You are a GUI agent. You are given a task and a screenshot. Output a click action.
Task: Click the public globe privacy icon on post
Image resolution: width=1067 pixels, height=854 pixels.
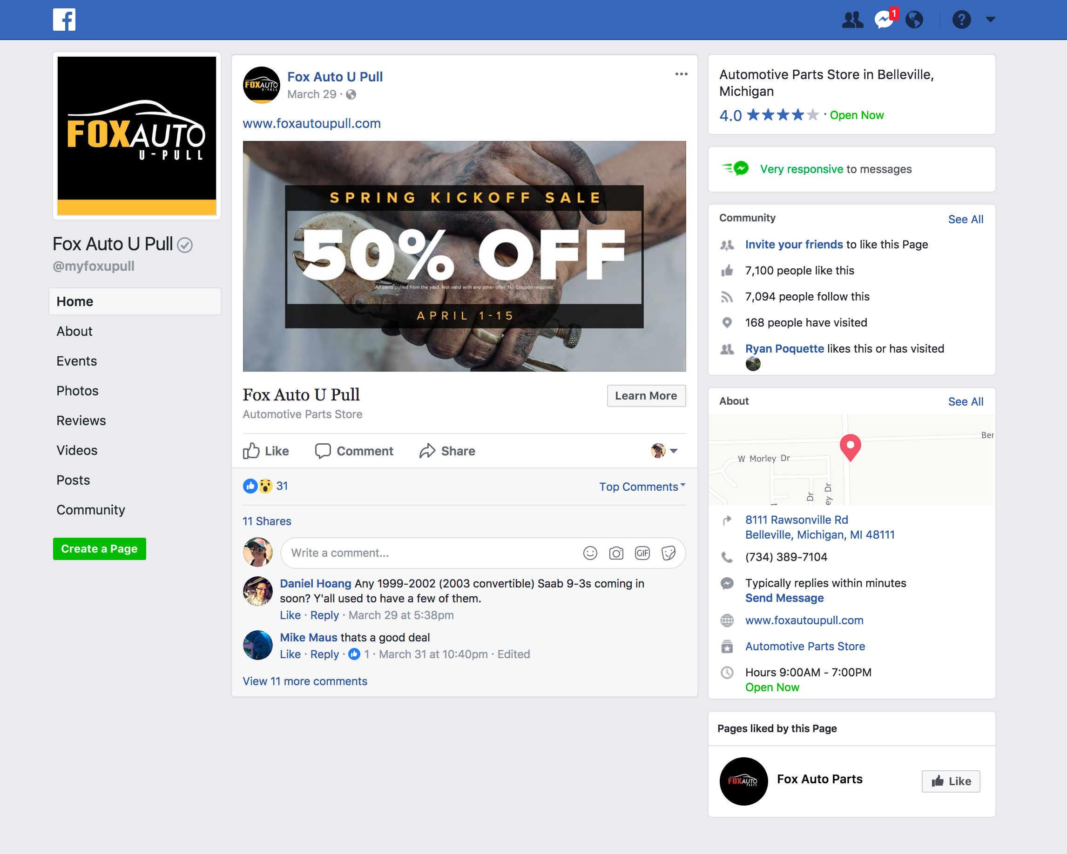tap(351, 94)
